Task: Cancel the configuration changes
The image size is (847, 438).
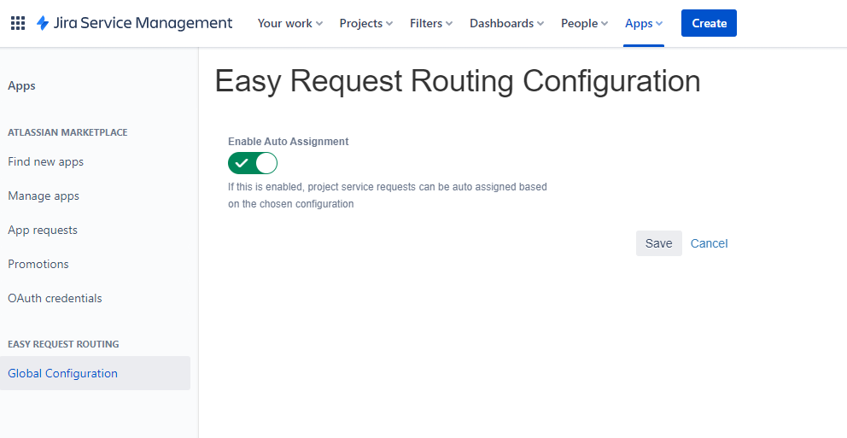Action: point(709,243)
